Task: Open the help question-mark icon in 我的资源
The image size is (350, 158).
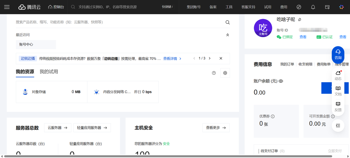Action: [x=214, y=73]
